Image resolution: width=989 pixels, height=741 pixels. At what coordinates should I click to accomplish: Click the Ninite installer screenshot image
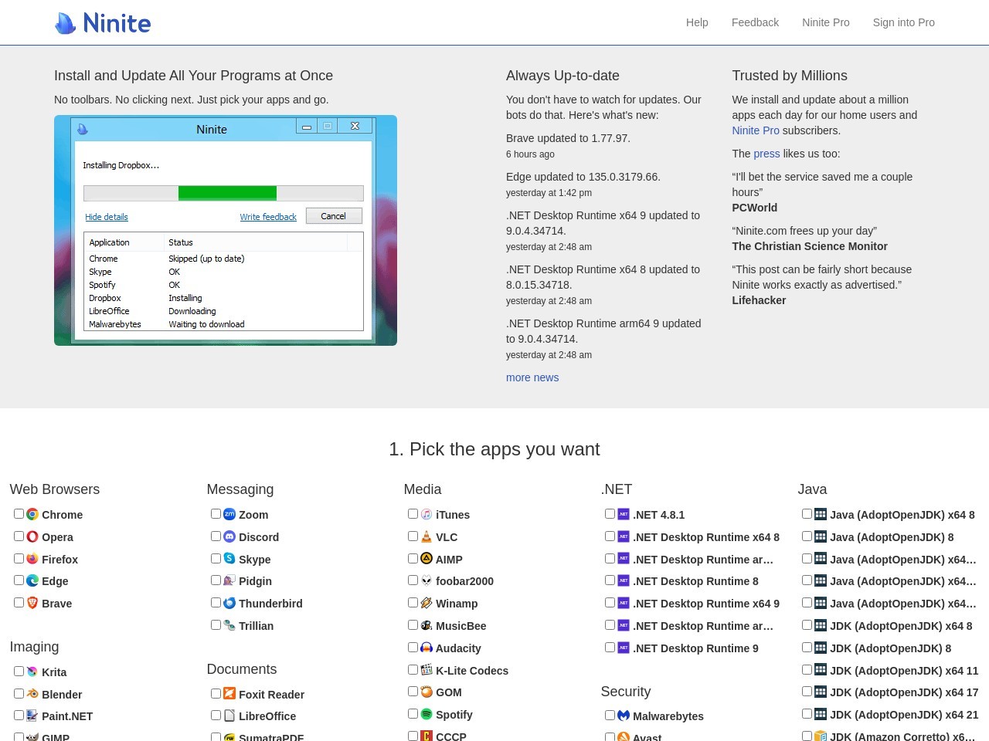[x=226, y=230]
